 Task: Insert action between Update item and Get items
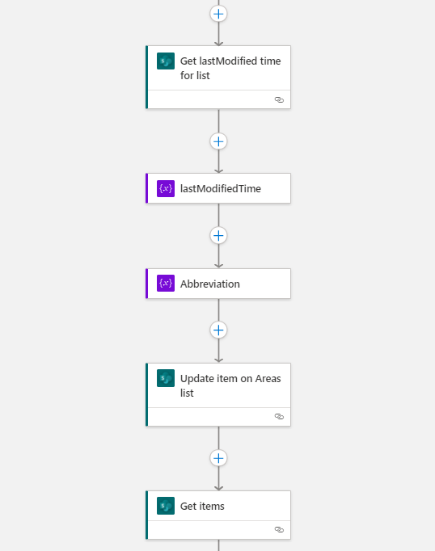click(x=218, y=458)
